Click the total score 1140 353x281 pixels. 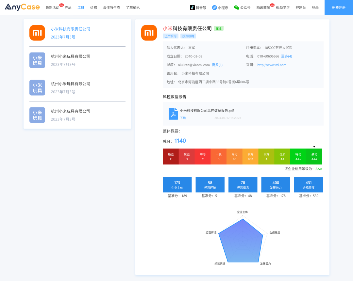[180, 141]
